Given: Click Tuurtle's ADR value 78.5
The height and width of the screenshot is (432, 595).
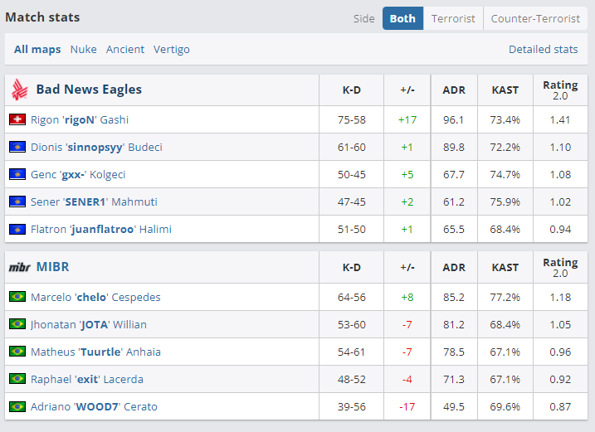Looking at the screenshot, I should tap(454, 352).
